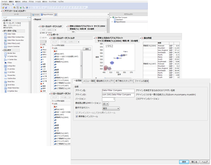211x165 pixels.
Task: Click the Save toolbar icon
Action: pos(6,8)
